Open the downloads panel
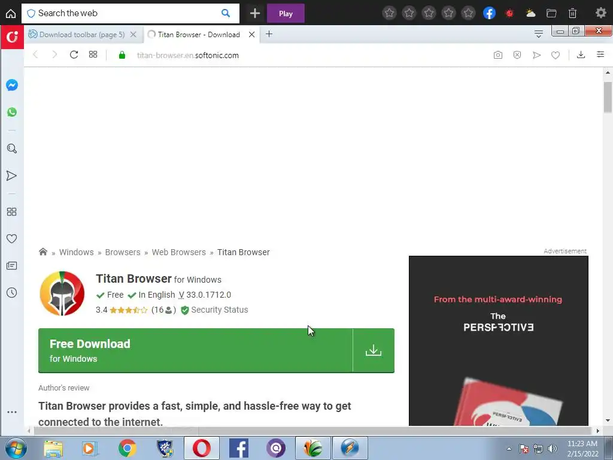The image size is (613, 460). pyautogui.click(x=581, y=55)
